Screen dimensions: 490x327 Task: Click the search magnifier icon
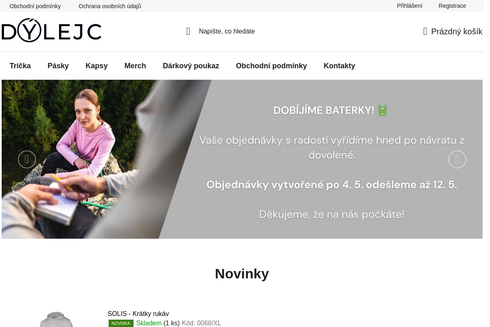pos(188,31)
